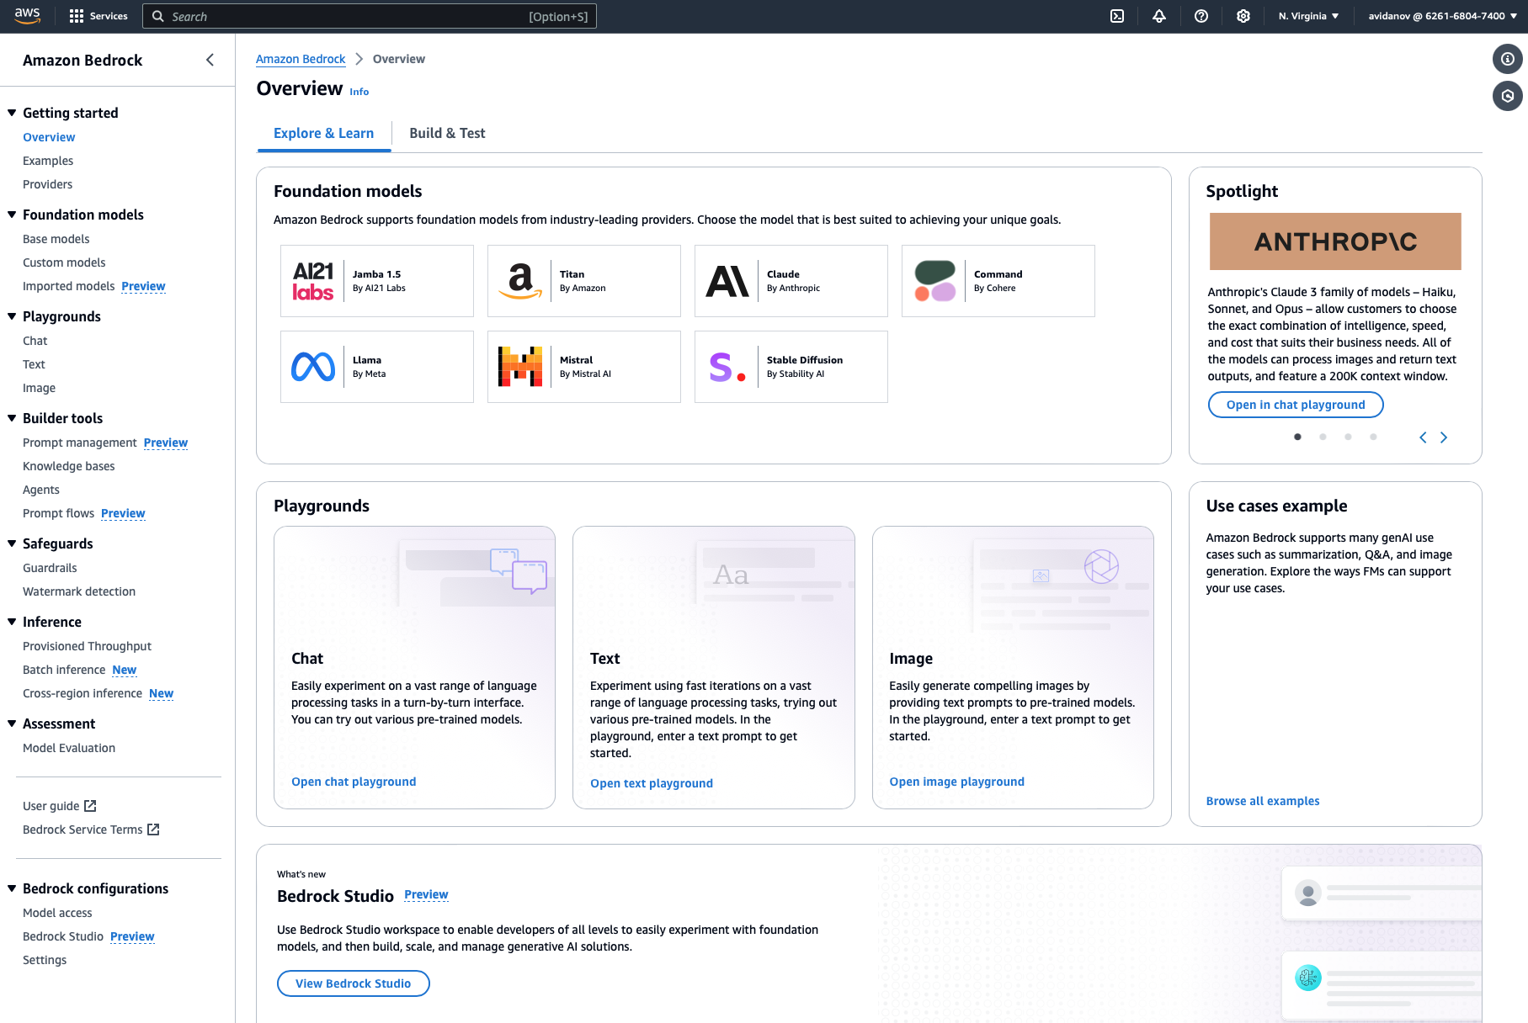Select the AI21 labs Jamba 1.5 card
This screenshot has width=1528, height=1023.
[x=377, y=281]
